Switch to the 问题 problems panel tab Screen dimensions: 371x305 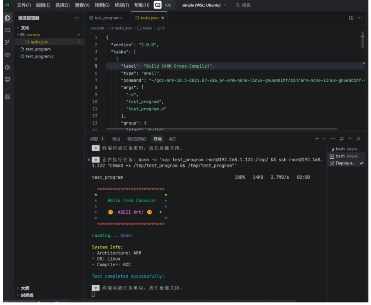pos(94,139)
